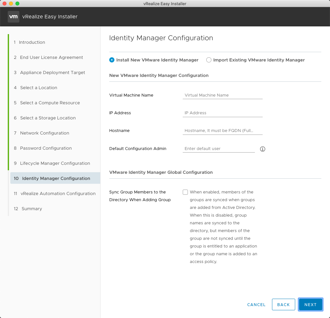The width and height of the screenshot is (330, 318).
Task: Open vRealize Automation Configuration step
Action: click(x=54, y=193)
